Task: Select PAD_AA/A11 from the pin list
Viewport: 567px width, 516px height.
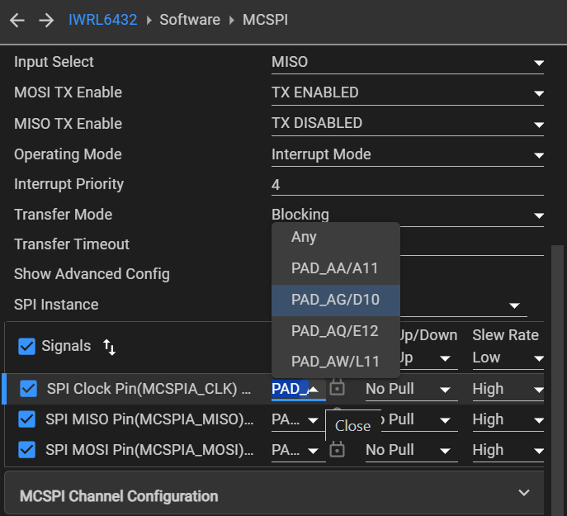Action: (x=336, y=268)
